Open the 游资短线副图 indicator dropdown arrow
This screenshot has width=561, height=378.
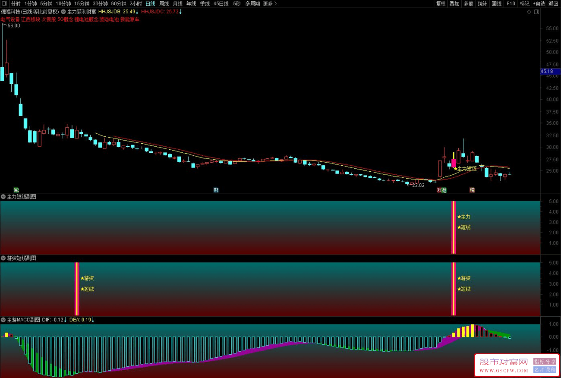(x=3, y=258)
